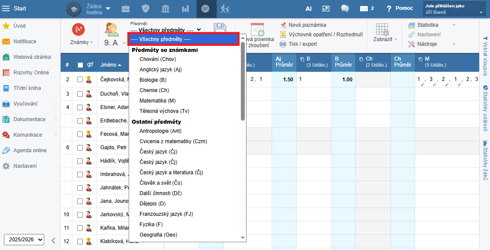Open Tisk / export
This screenshot has width=490, height=250.
[x=299, y=44]
